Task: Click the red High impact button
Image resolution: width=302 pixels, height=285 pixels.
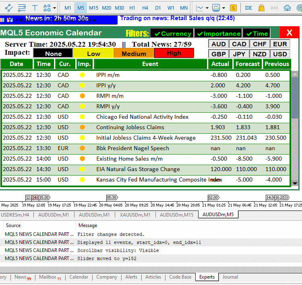Action: [x=174, y=53]
